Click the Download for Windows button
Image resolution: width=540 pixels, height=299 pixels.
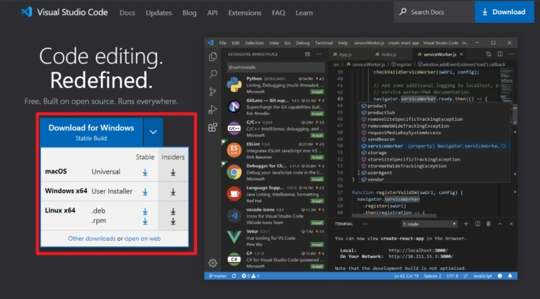click(x=91, y=132)
